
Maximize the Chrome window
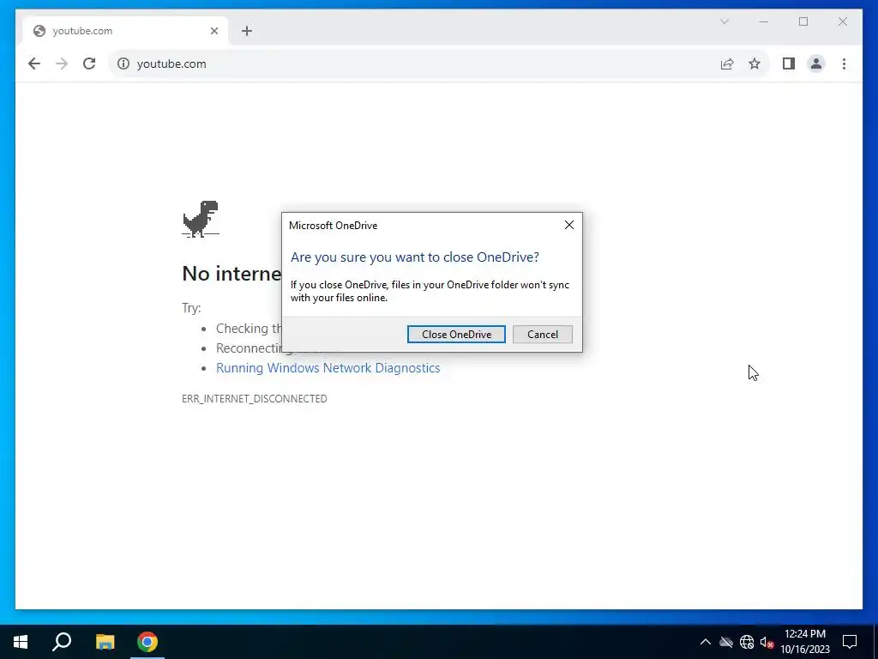click(803, 21)
